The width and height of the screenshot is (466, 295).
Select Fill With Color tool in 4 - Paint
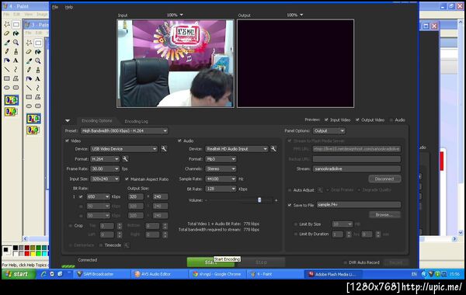coord(16,33)
